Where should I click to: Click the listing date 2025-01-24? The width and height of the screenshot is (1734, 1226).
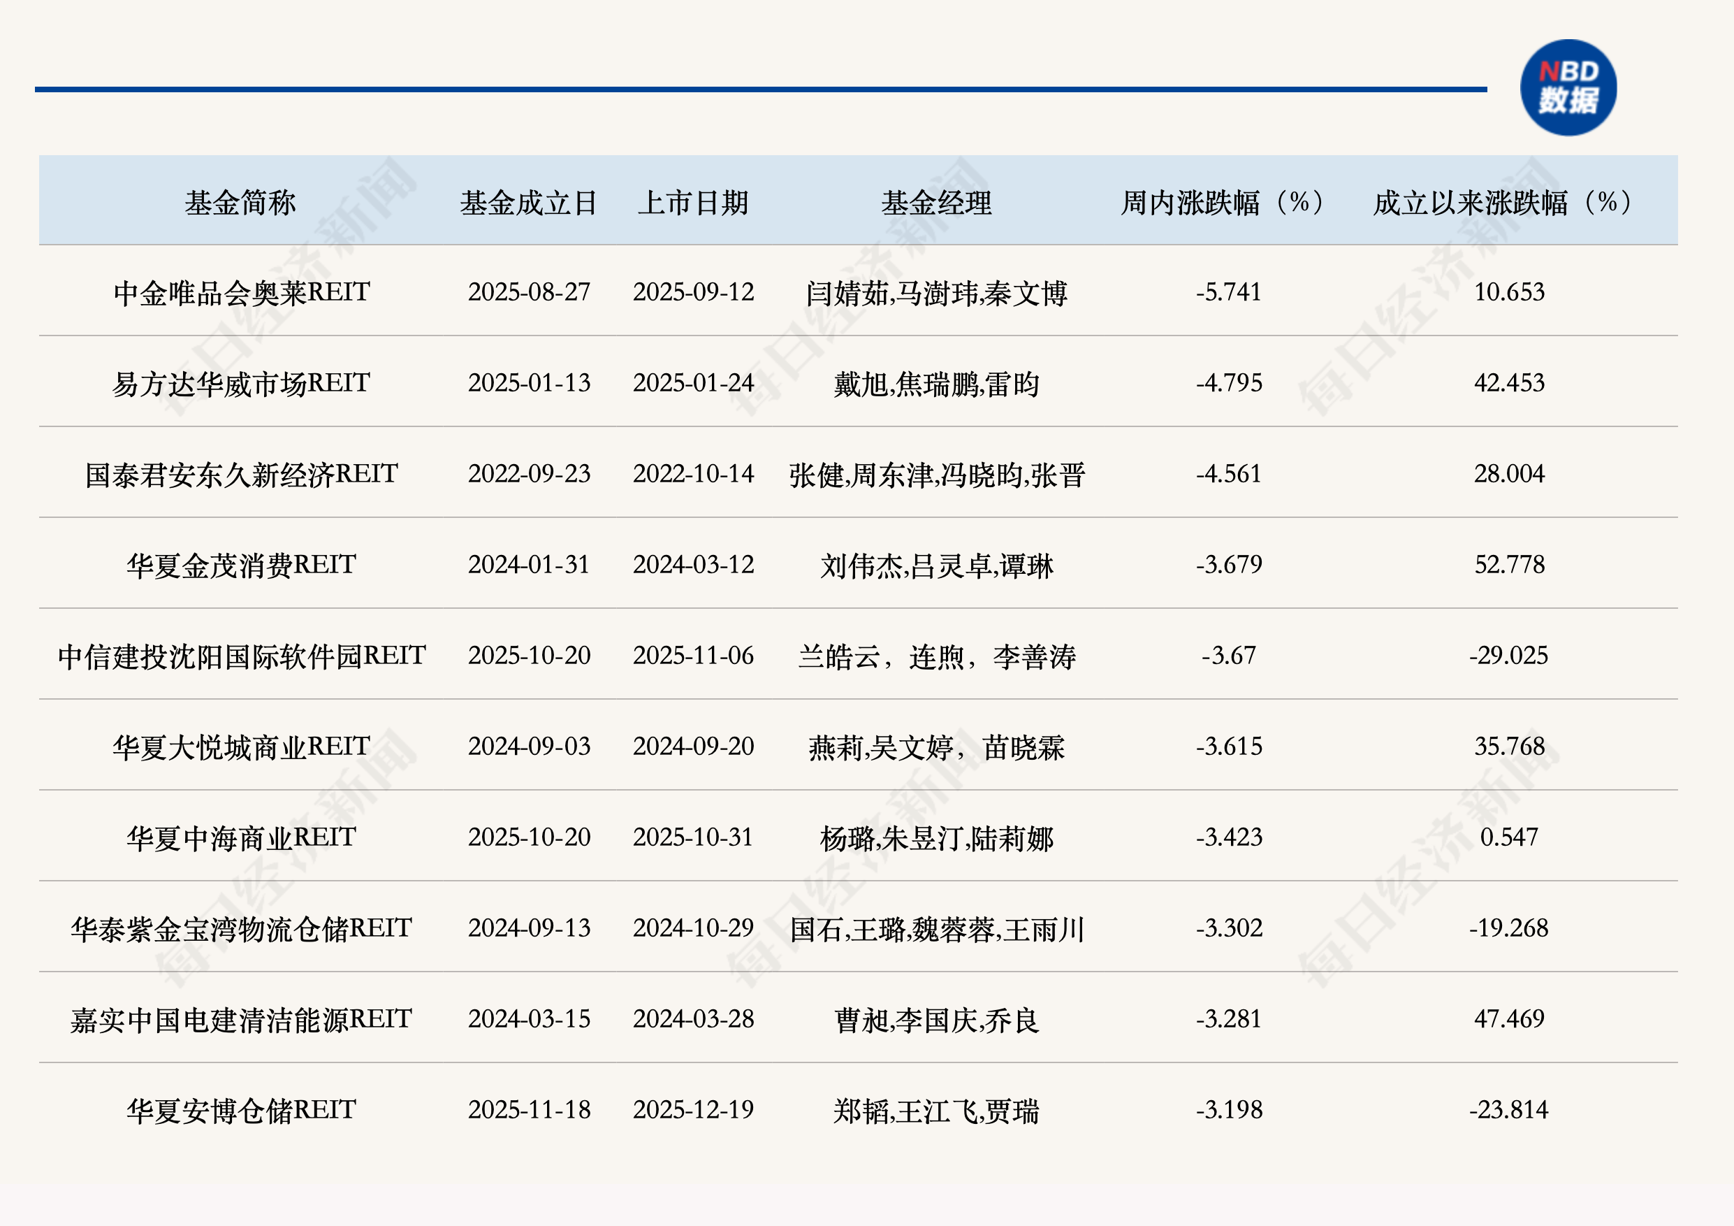point(693,383)
